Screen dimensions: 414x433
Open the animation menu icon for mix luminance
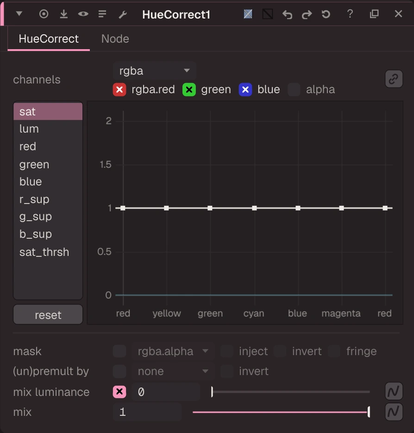[x=394, y=391]
